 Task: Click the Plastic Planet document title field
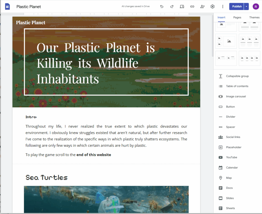(x=29, y=7)
